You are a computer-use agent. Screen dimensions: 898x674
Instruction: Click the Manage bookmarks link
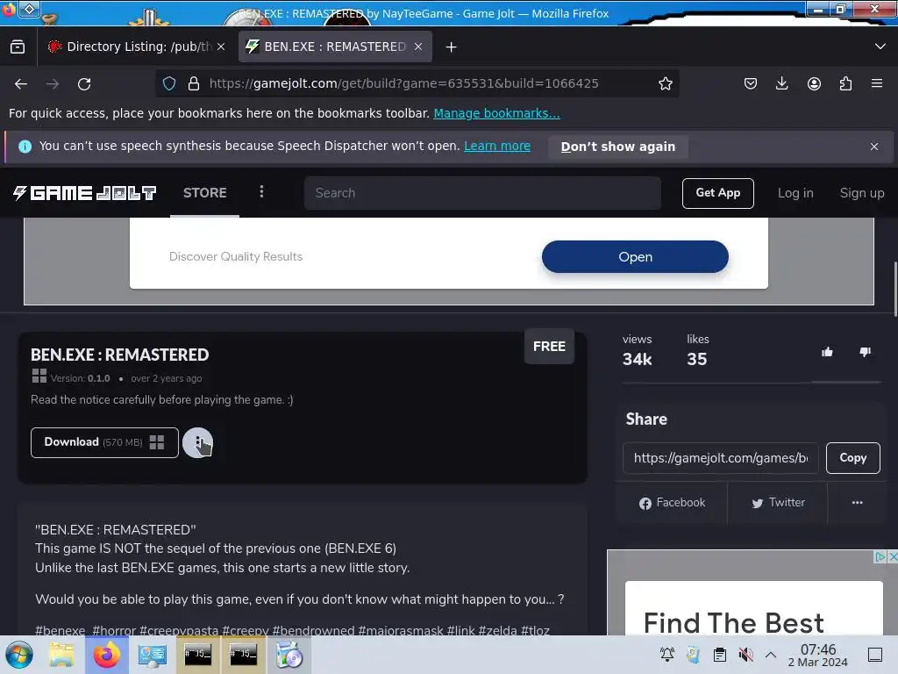coord(496,113)
